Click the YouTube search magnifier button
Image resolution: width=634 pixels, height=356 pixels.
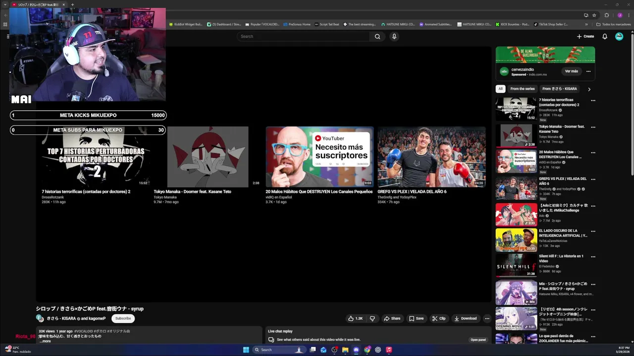pos(377,37)
